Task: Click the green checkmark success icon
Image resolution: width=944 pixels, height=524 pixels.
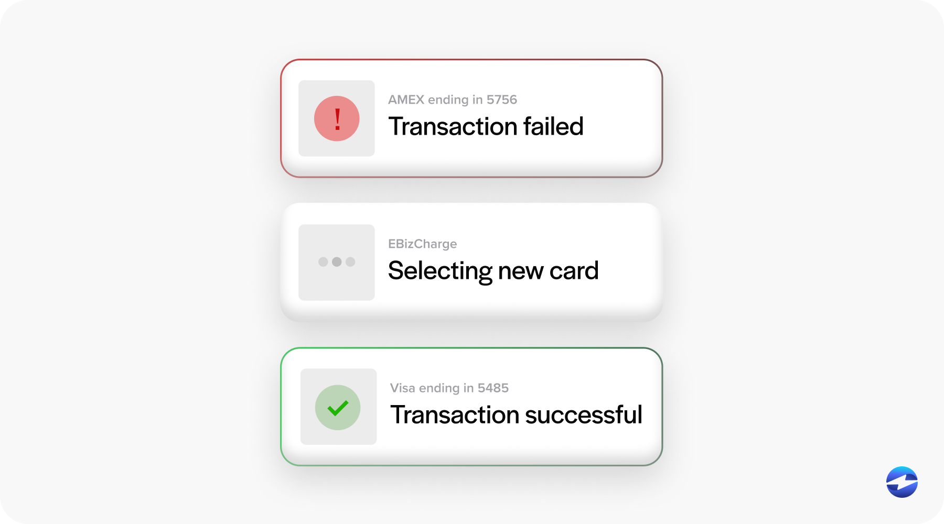Action: pos(338,408)
